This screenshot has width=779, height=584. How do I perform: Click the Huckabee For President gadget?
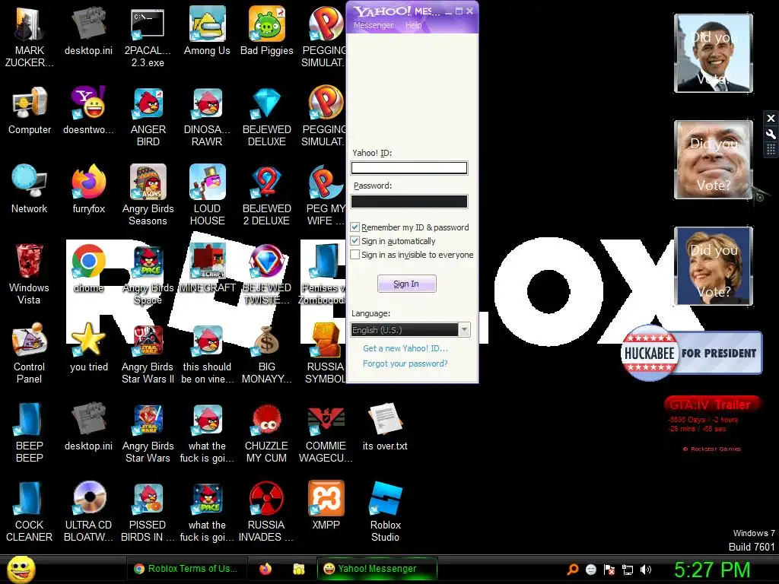tap(692, 353)
